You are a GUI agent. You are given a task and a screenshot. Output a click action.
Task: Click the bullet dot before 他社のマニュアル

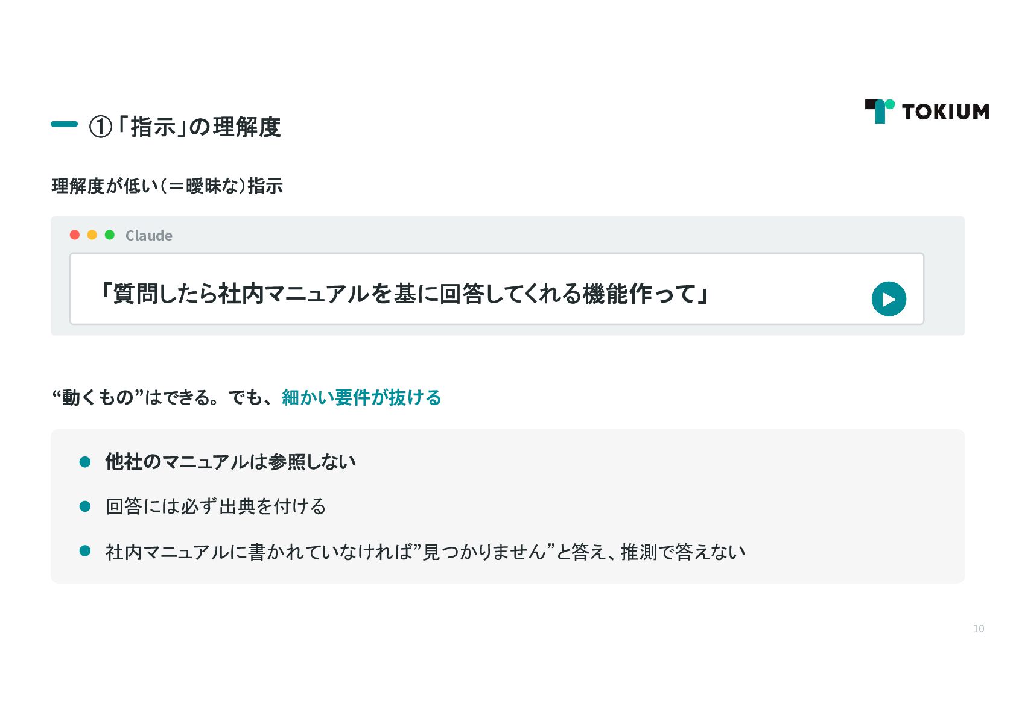click(85, 462)
